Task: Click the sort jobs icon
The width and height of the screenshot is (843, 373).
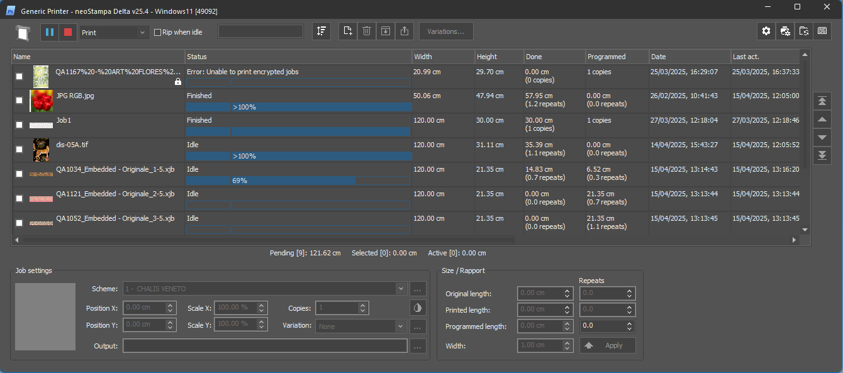Action: pos(321,31)
